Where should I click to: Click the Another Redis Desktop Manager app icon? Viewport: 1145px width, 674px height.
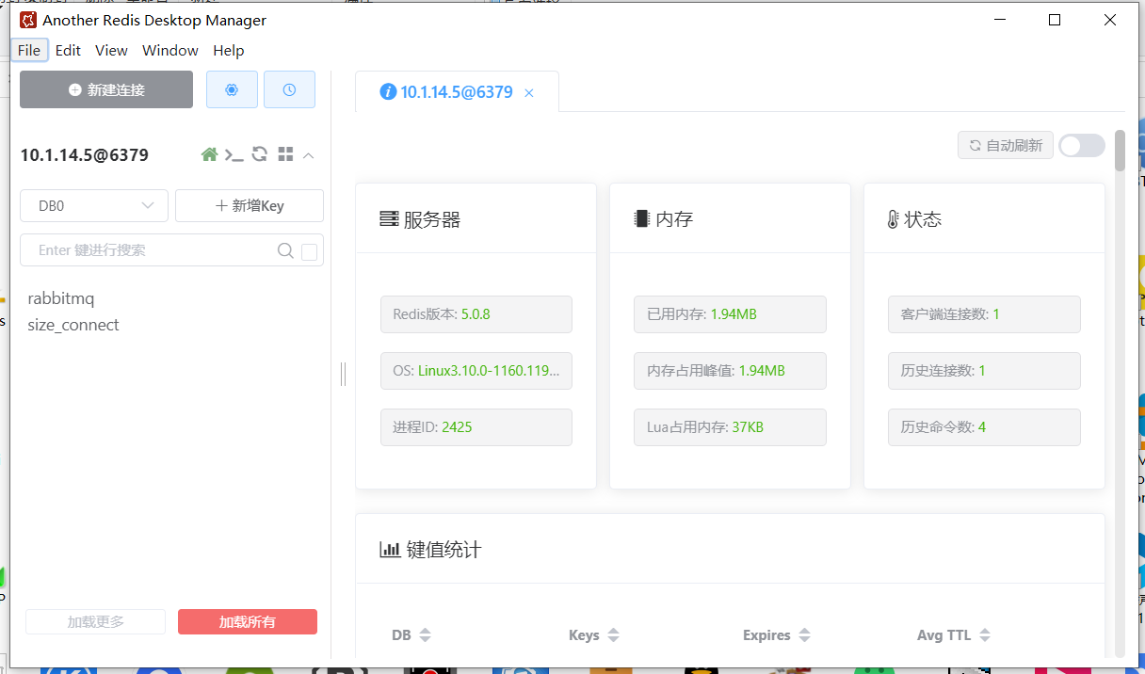pyautogui.click(x=28, y=20)
